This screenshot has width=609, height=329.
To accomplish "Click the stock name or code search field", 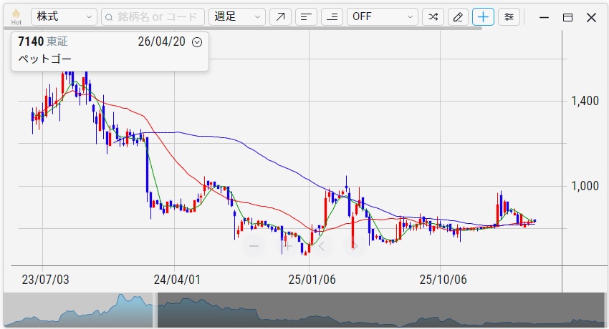I will [x=153, y=17].
